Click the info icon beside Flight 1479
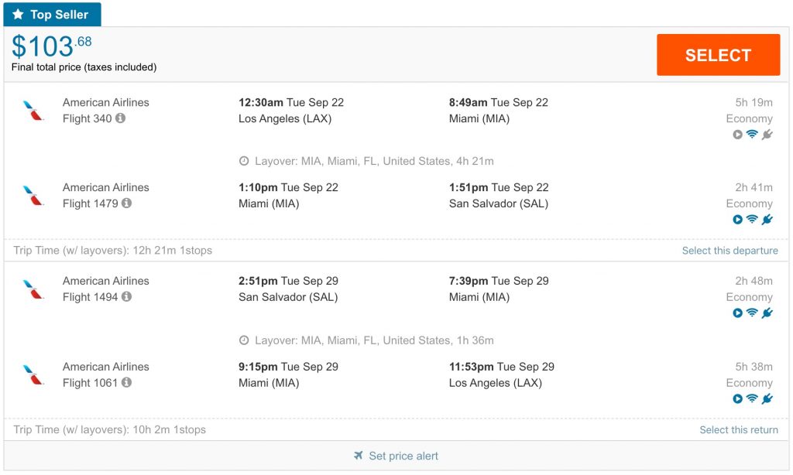The width and height of the screenshot is (793, 475). coord(126,203)
